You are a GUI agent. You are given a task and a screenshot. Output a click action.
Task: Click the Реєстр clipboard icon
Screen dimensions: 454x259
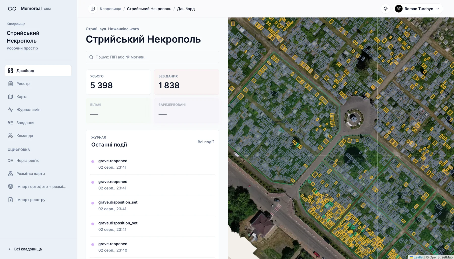(10, 84)
